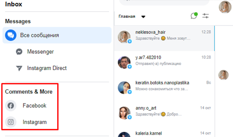The width and height of the screenshot is (233, 137).
Task: Click the Messenger logo icon
Action: pyautogui.click(x=19, y=52)
